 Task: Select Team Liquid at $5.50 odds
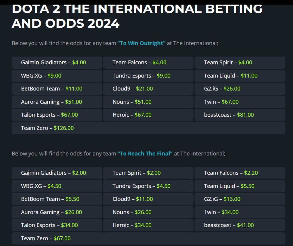(x=229, y=186)
